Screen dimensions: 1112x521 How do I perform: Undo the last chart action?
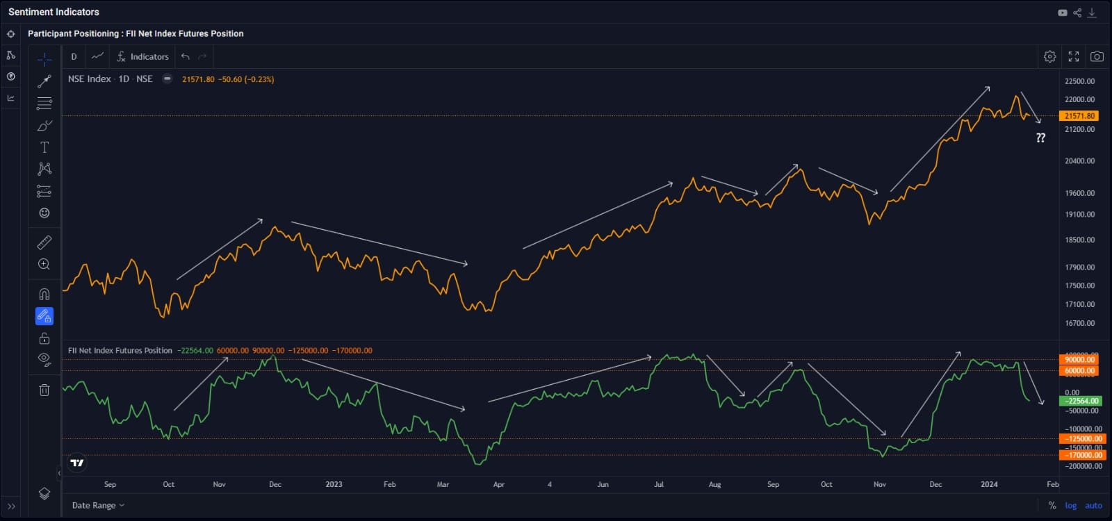click(x=186, y=57)
